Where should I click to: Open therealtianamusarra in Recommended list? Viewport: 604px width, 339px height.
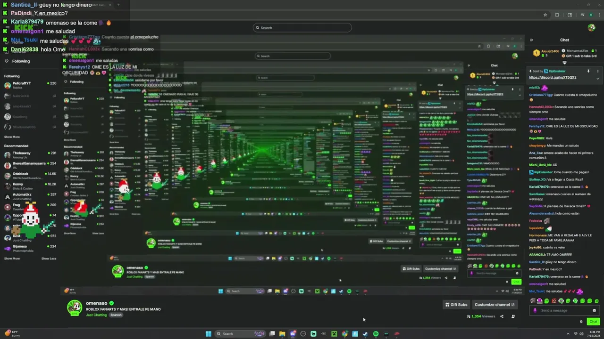coord(30,165)
